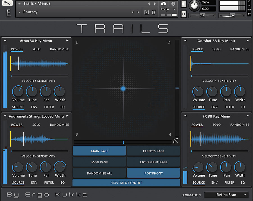
Task: Select next sound in Oneshot 88 Key Menu
Action: coord(247,41)
